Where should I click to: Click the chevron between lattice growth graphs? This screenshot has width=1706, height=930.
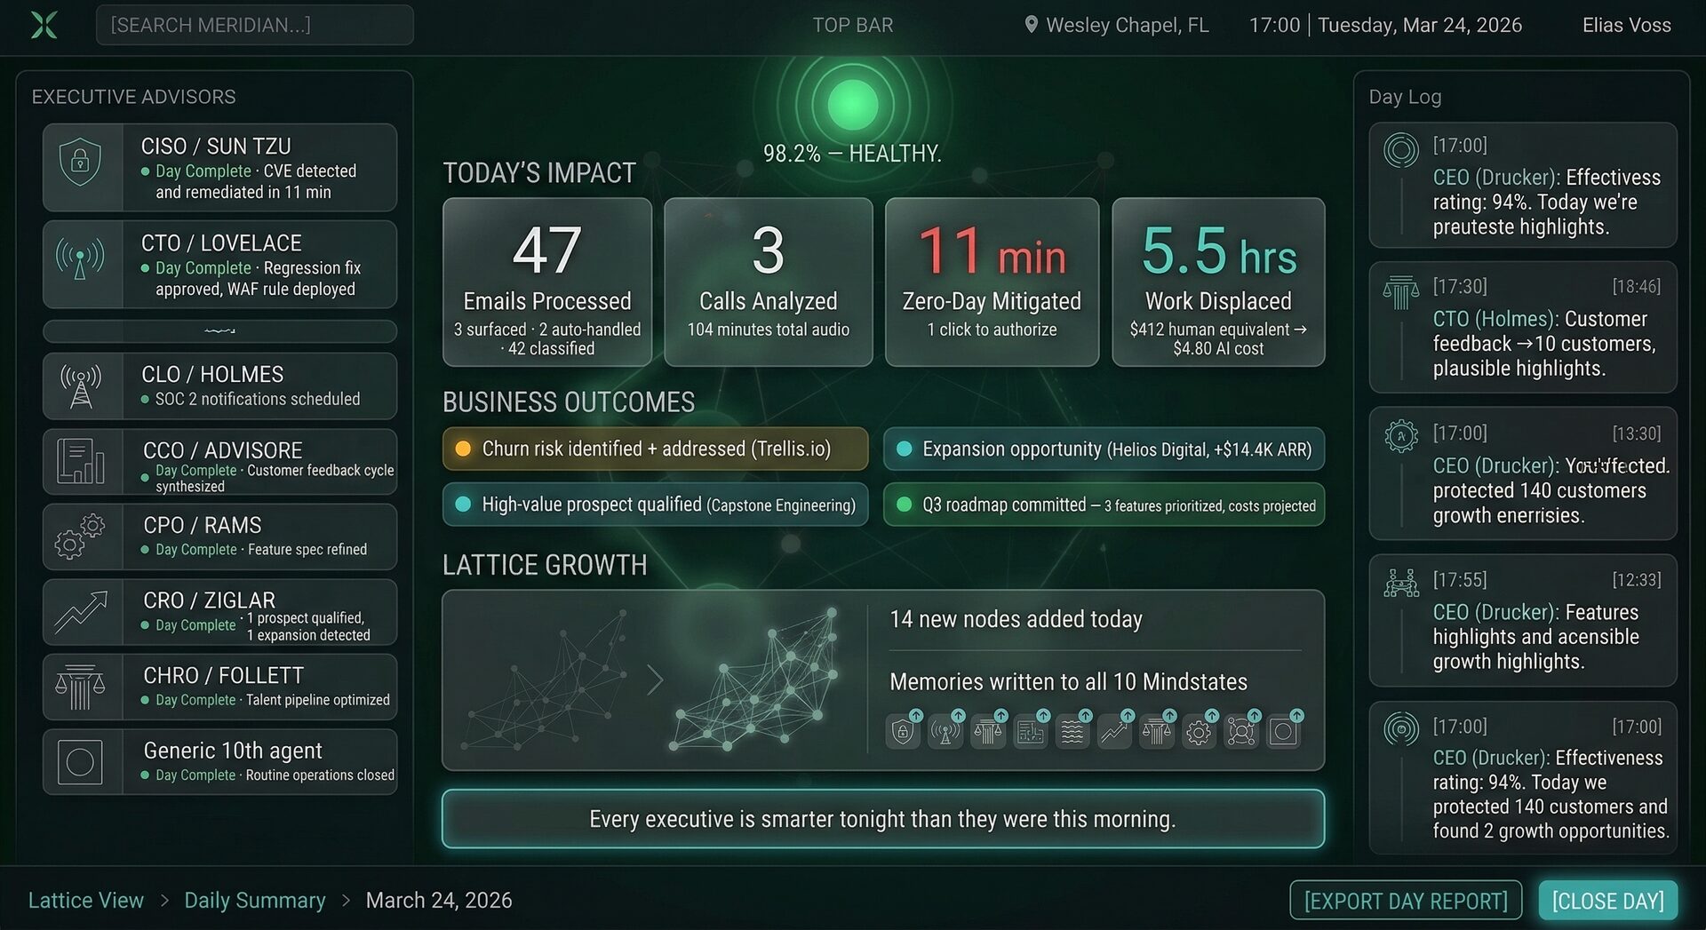(x=655, y=680)
